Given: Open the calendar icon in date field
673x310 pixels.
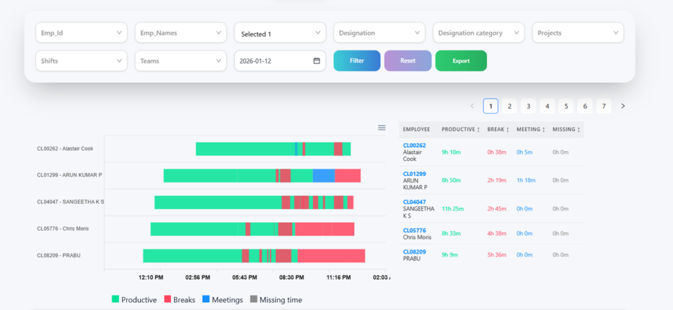Looking at the screenshot, I should pyautogui.click(x=317, y=61).
